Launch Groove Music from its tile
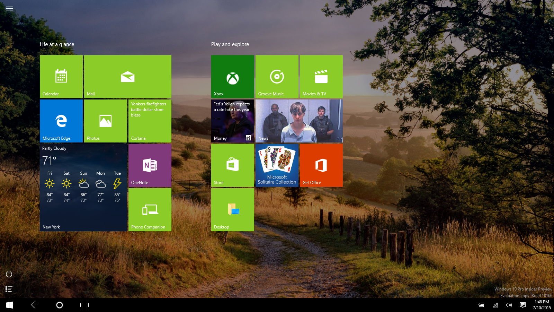The width and height of the screenshot is (554, 312). tap(277, 77)
